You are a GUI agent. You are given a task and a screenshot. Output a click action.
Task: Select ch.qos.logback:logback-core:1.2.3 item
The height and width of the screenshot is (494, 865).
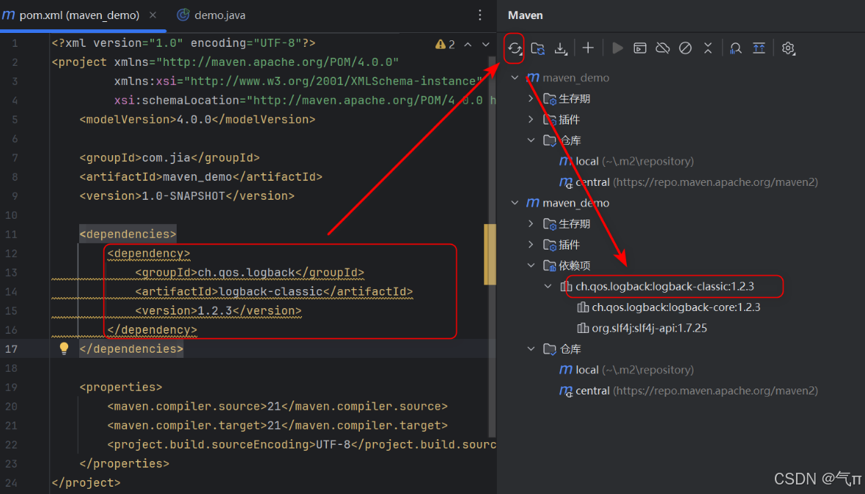676,307
